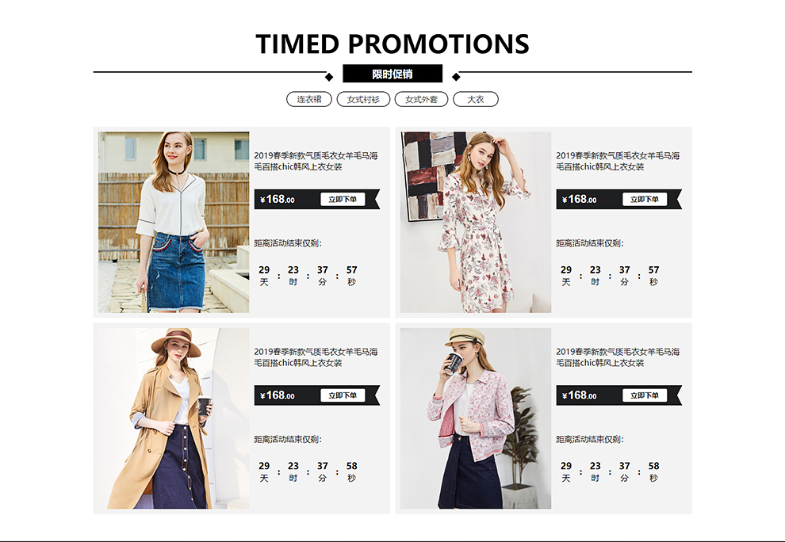Click the ¥168.00 price on the blouse card
Image resolution: width=785 pixels, height=542 pixels.
(278, 199)
